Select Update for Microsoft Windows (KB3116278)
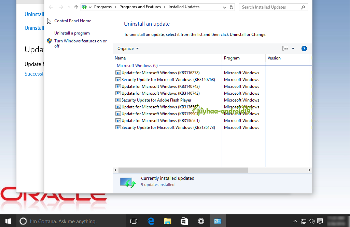 point(160,72)
